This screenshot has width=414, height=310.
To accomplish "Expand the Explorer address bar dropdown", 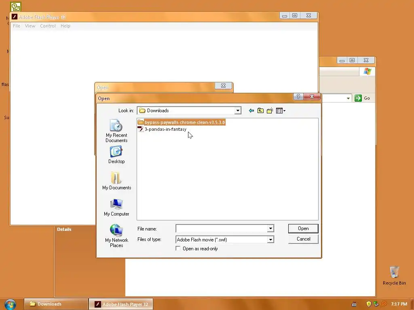I will pyautogui.click(x=348, y=98).
